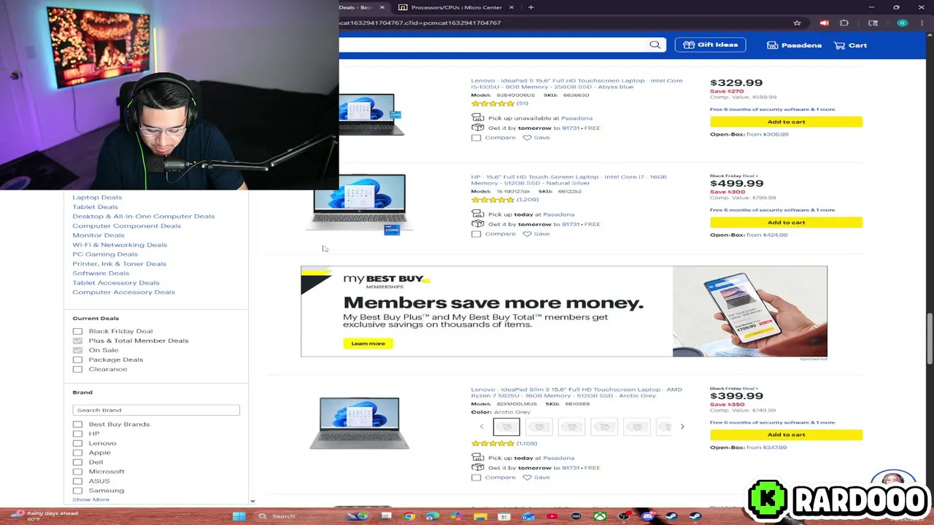The image size is (934, 525).
Task: Bookmark this page with the star icon
Action: 797,23
